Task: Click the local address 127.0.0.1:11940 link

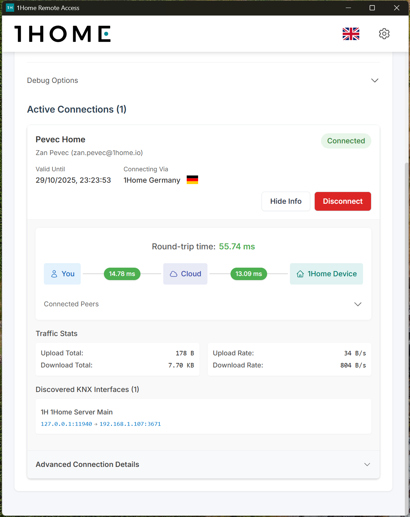Action: click(x=66, y=424)
